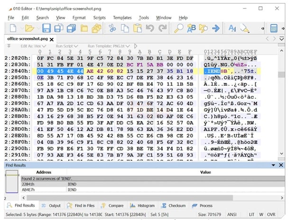Switch to the Compare tab
This screenshot has height=220, width=299.
point(112,205)
